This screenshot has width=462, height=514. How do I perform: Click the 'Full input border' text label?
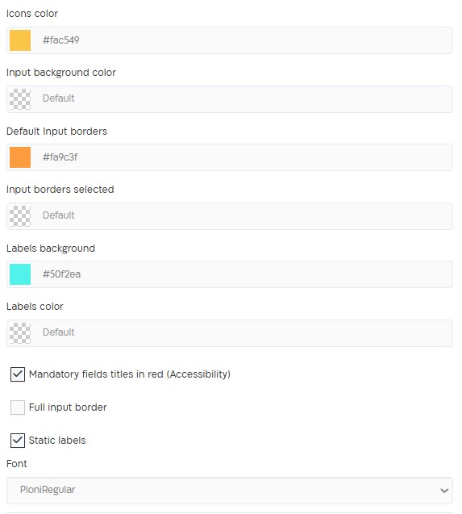(x=68, y=407)
